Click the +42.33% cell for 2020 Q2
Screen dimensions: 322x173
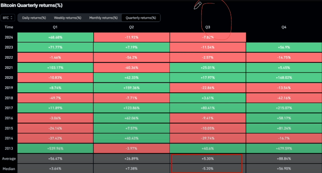pyautogui.click(x=132, y=78)
